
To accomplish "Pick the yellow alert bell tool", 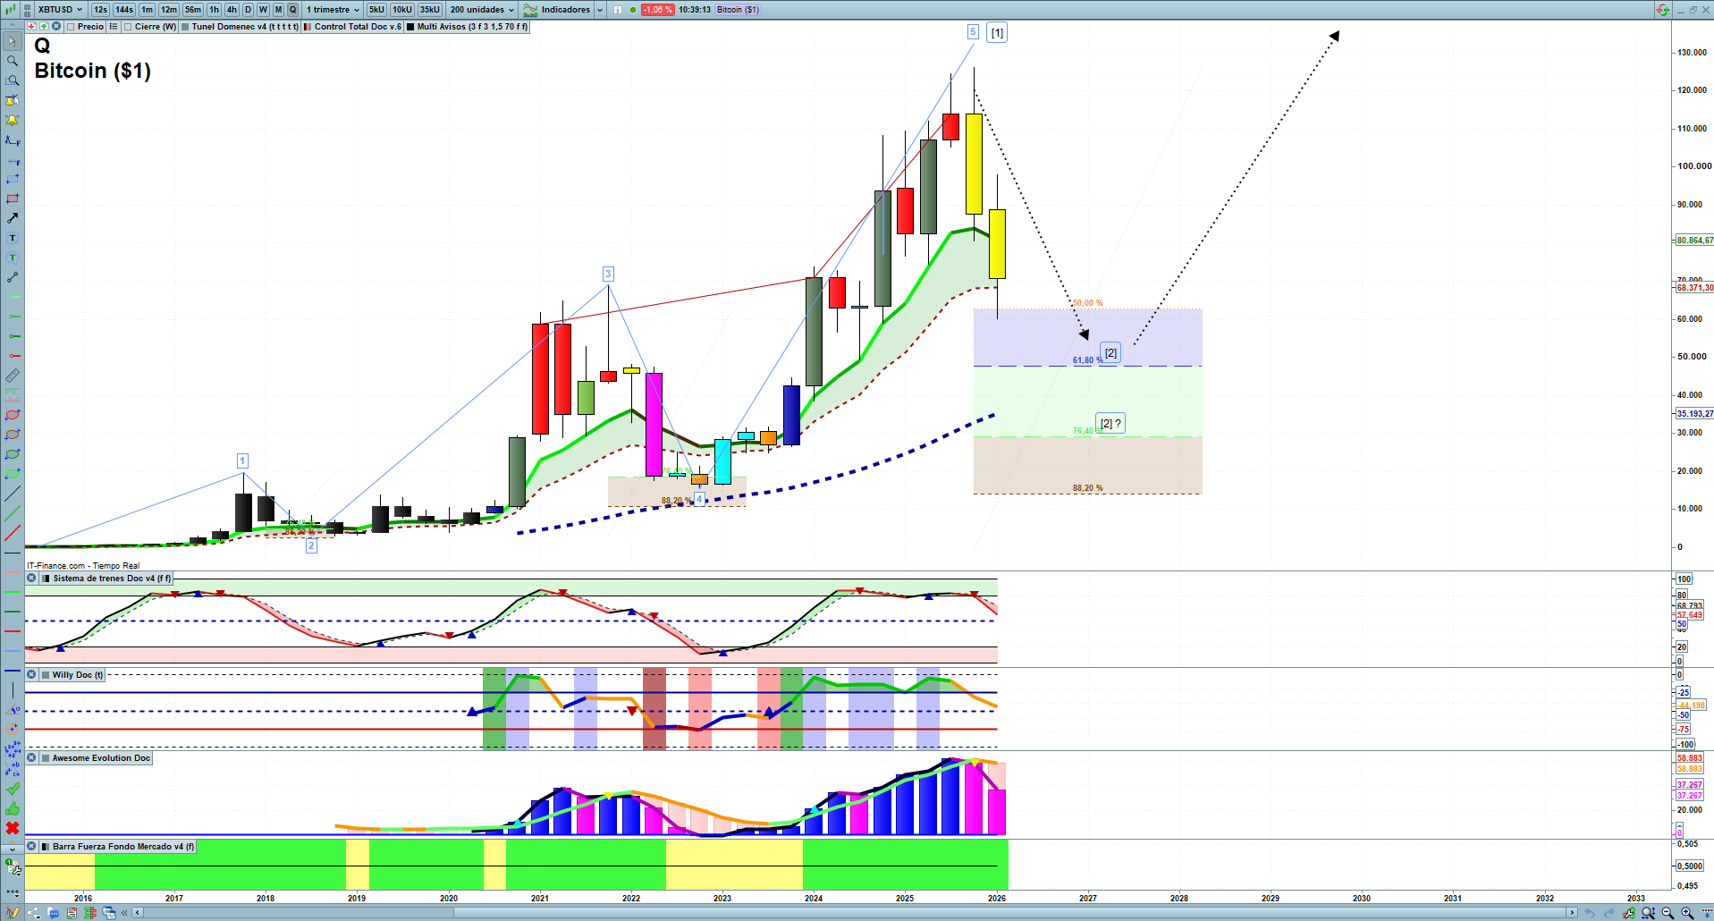I will pyautogui.click(x=13, y=120).
